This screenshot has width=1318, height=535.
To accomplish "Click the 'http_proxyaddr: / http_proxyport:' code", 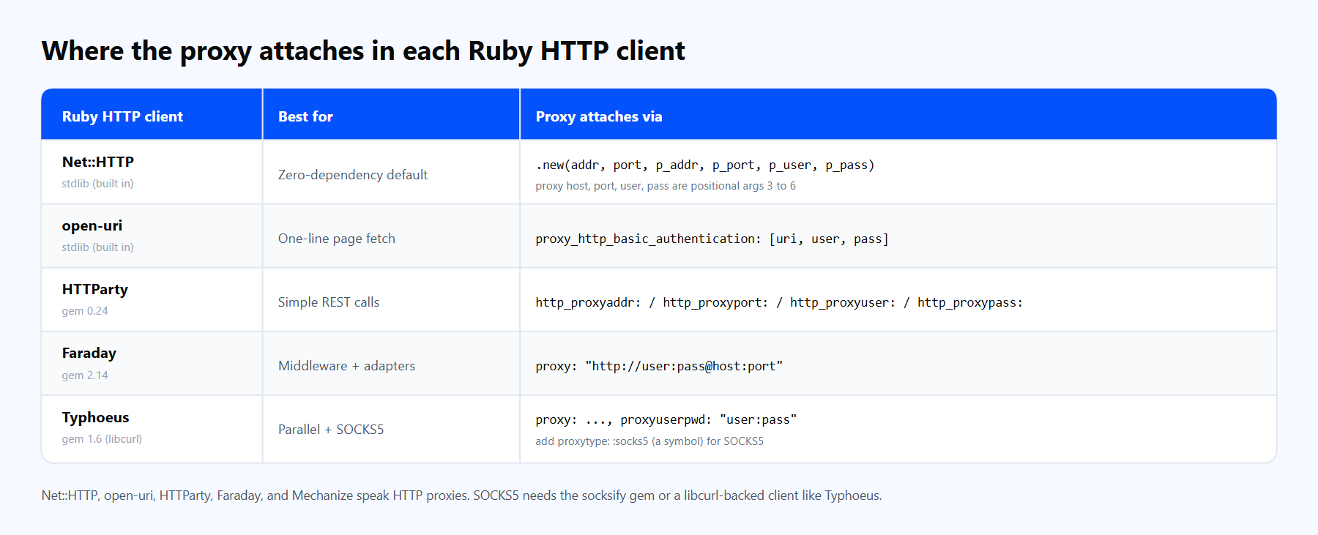I will [x=779, y=302].
